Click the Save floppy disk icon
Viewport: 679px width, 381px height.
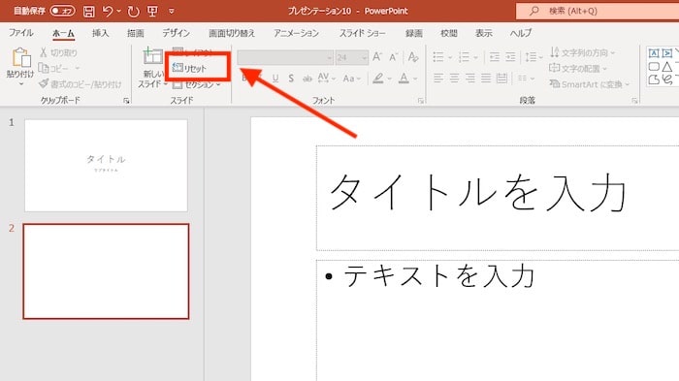point(89,12)
